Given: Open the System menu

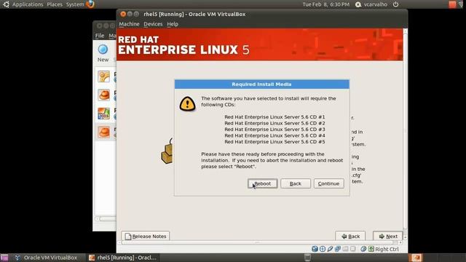Looking at the screenshot, I should point(75,4).
